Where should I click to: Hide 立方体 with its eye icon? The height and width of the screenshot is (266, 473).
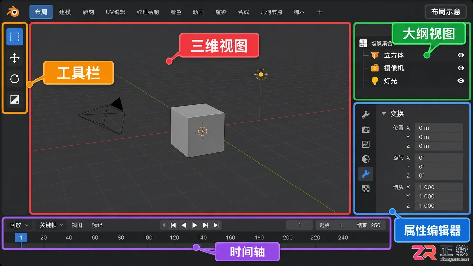[x=461, y=55]
